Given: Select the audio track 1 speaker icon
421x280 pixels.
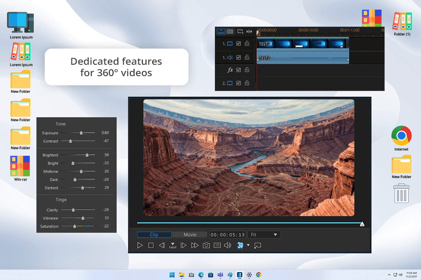Looking at the screenshot, I should coord(230,57).
